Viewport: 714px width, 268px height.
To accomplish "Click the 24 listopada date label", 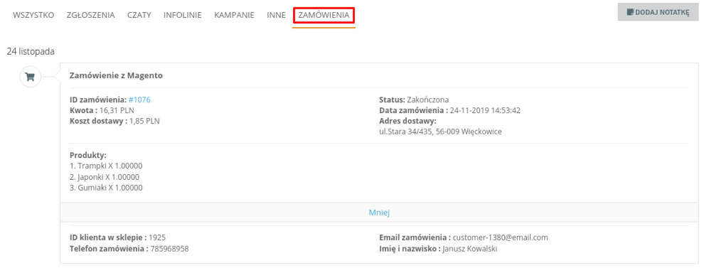I will (x=31, y=52).
